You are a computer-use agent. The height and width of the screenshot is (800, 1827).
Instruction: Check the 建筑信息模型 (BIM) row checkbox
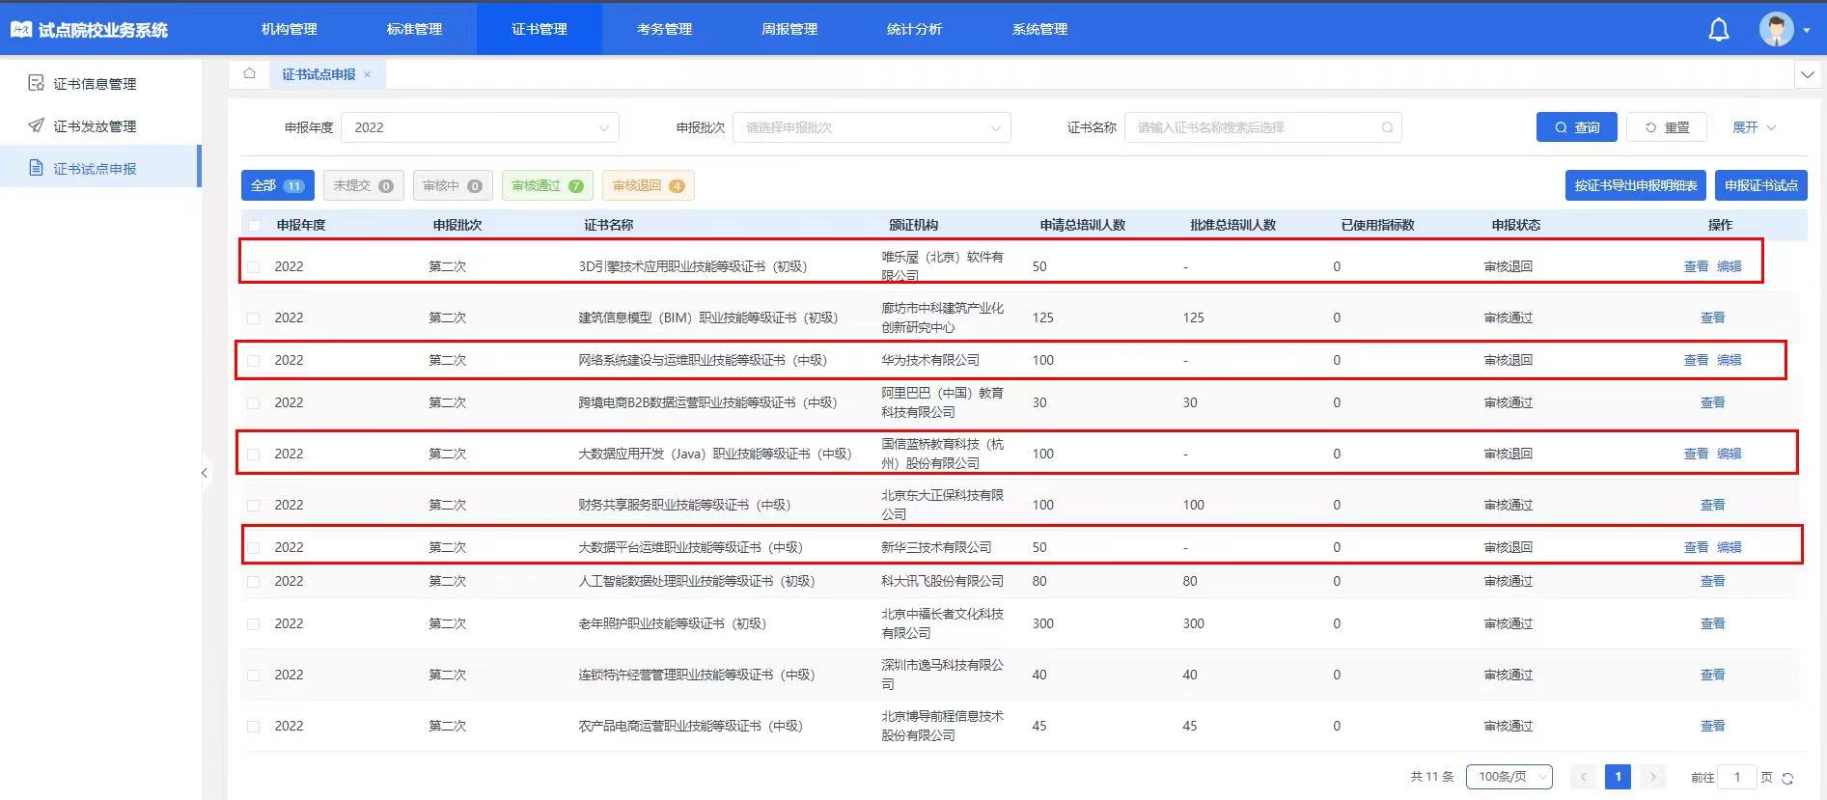click(254, 317)
